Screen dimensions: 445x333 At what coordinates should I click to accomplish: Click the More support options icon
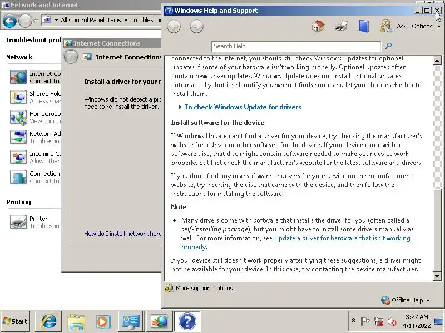(170, 288)
